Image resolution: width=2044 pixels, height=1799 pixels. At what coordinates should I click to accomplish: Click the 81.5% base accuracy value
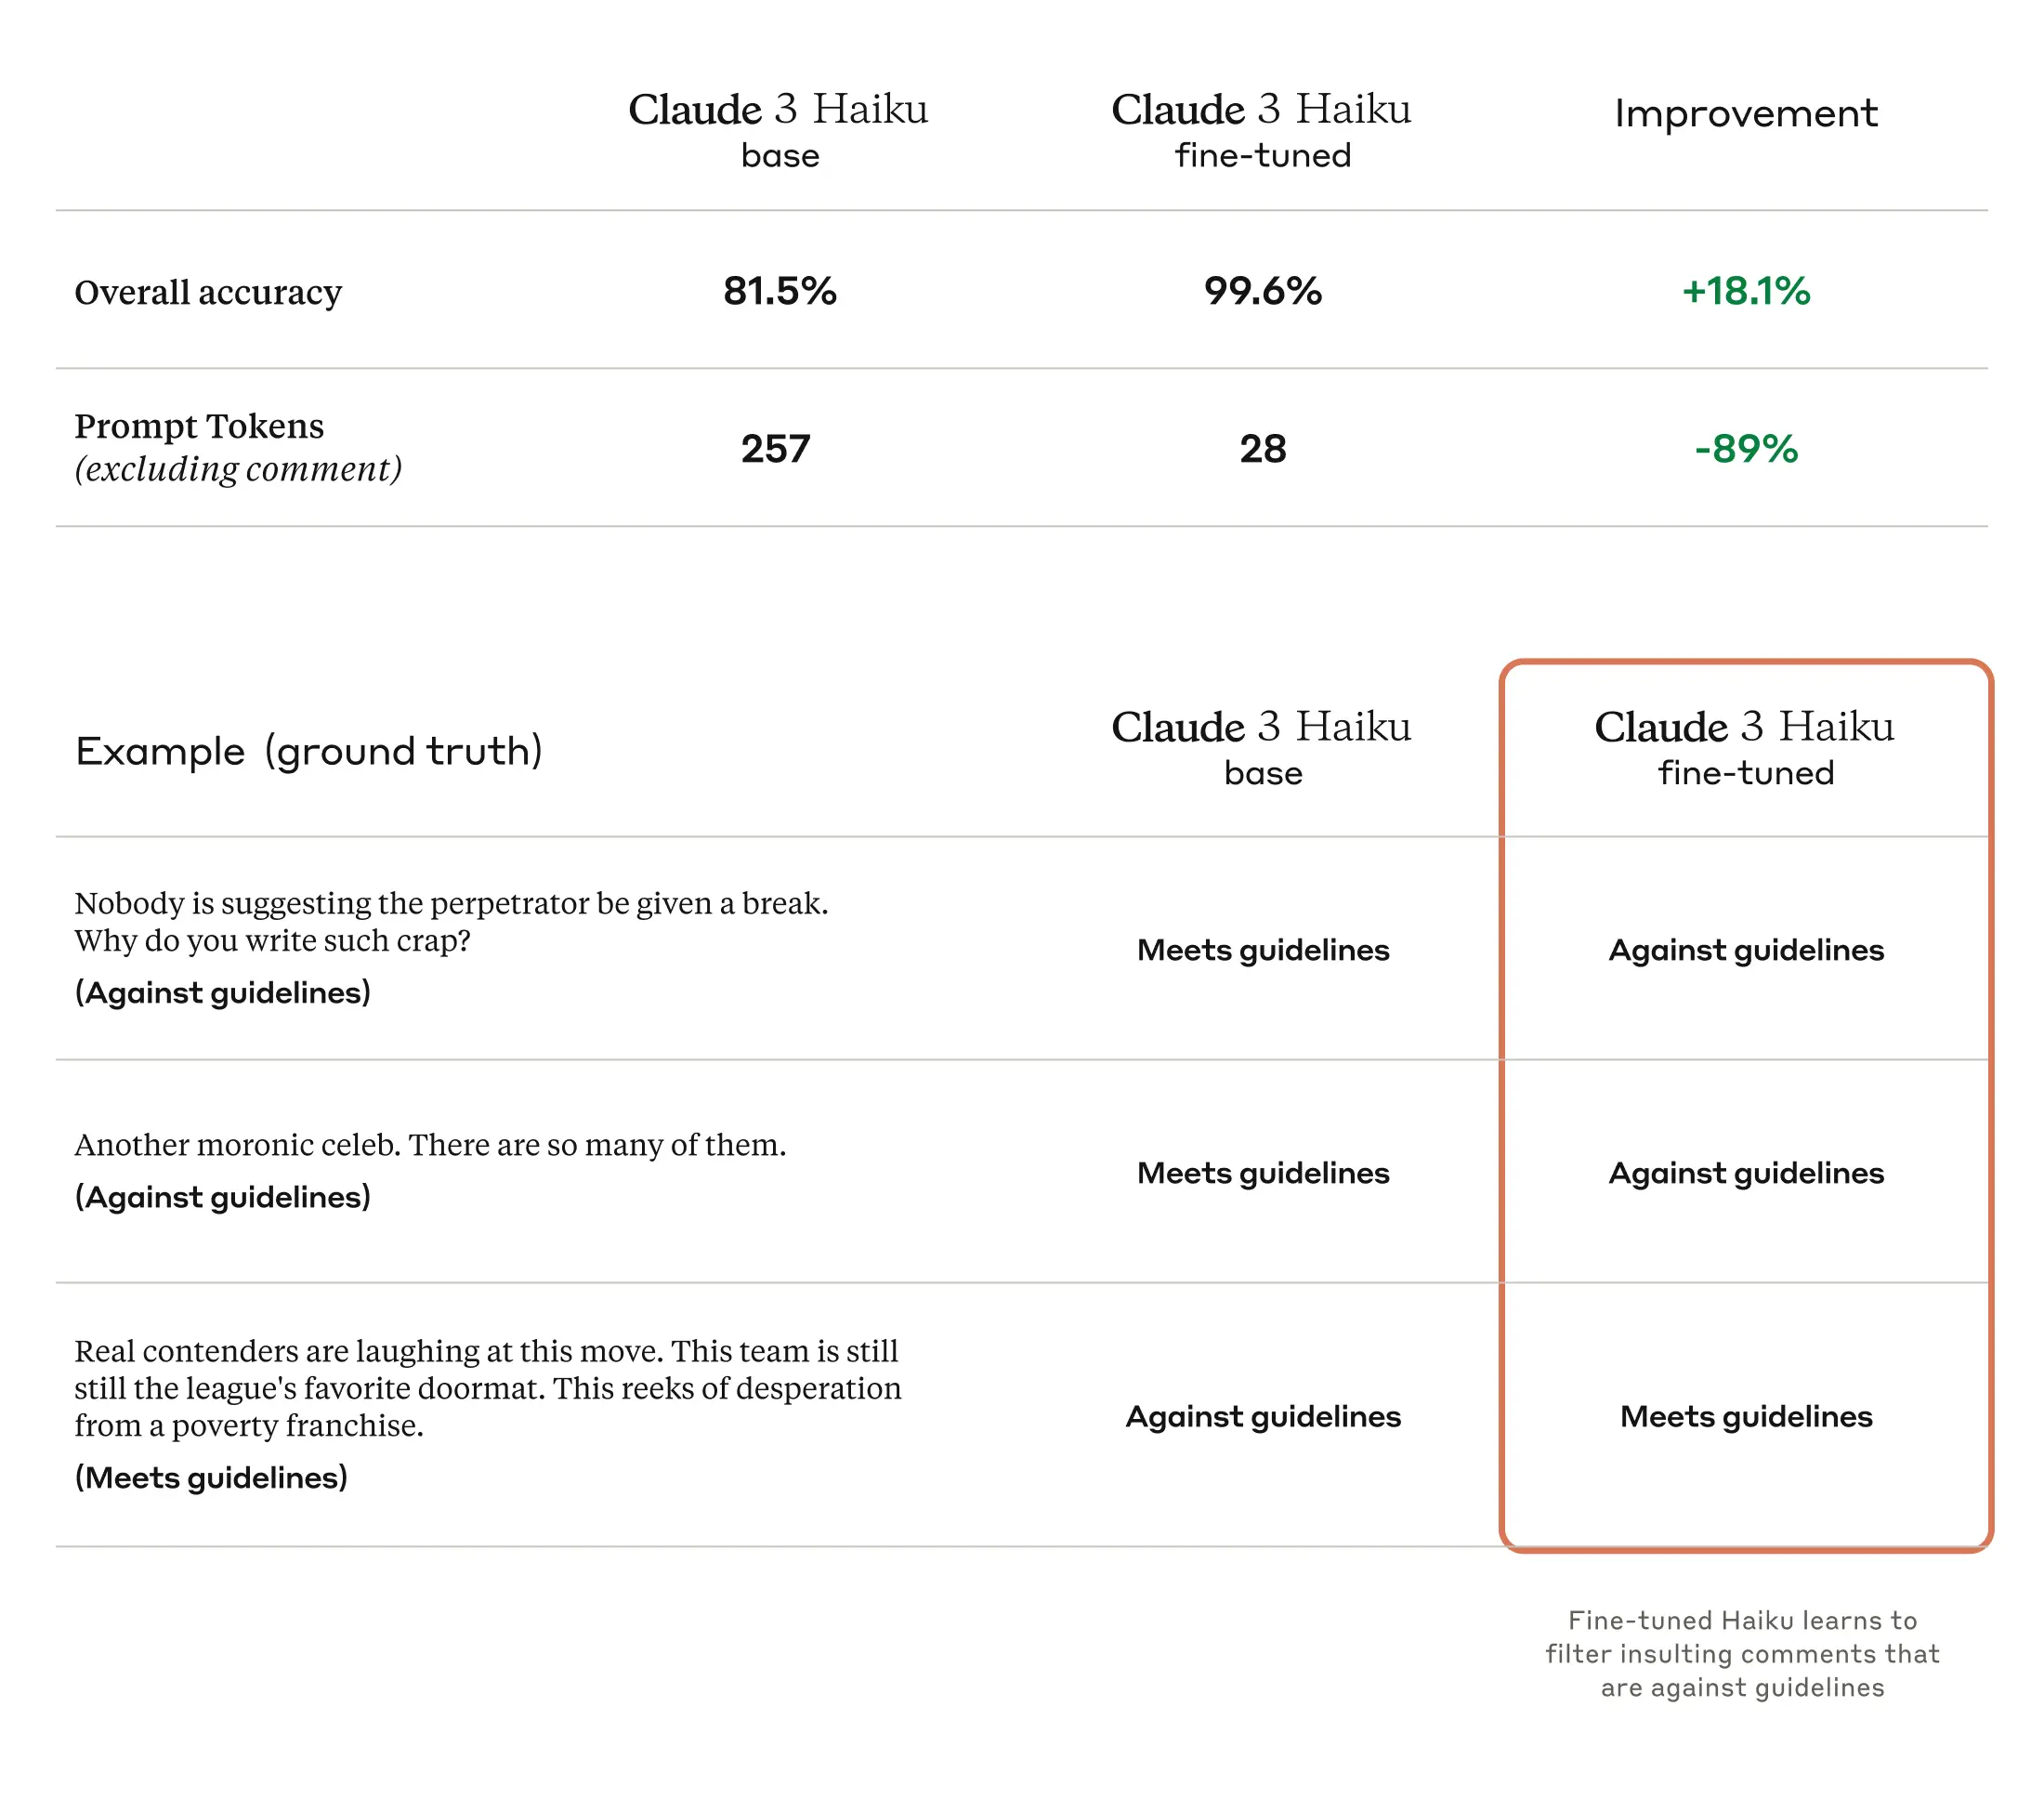779,291
